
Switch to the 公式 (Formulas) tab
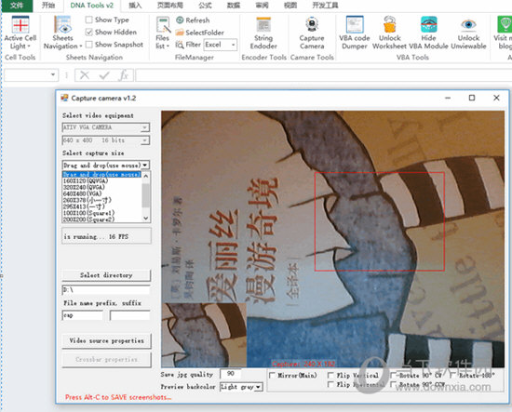pos(205,6)
